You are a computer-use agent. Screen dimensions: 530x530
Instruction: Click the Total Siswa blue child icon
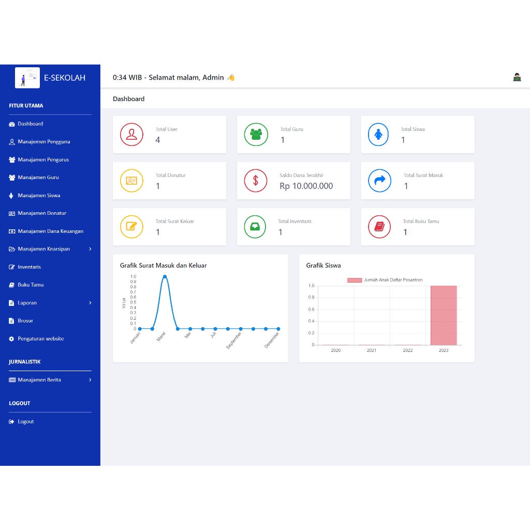378,135
